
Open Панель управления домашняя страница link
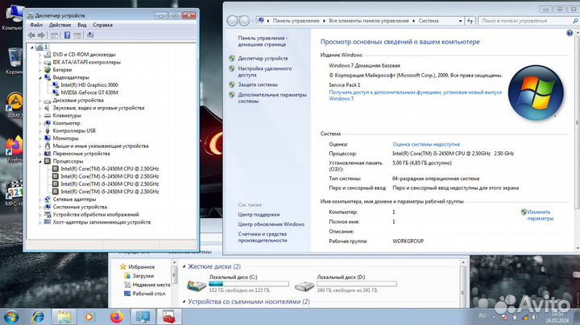263,41
